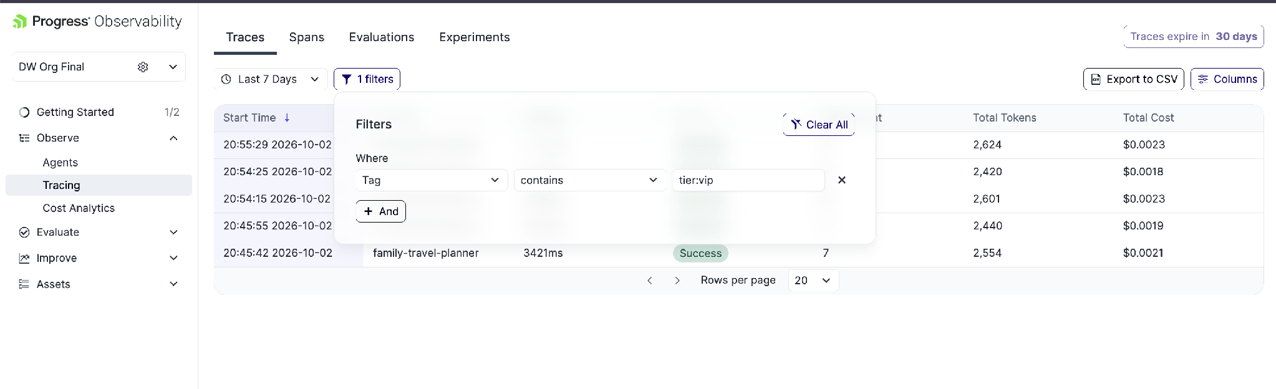Click the clock icon in time range
The width and height of the screenshot is (1276, 389).
point(226,79)
